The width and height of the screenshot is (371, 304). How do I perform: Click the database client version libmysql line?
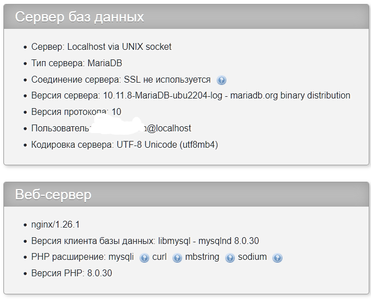(145, 241)
